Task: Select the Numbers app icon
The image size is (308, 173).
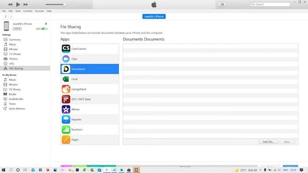Action: (66, 129)
